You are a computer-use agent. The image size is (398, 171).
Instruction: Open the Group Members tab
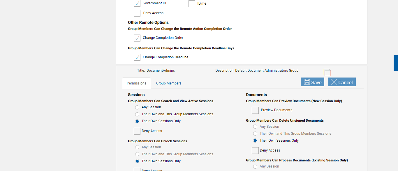pos(169,83)
